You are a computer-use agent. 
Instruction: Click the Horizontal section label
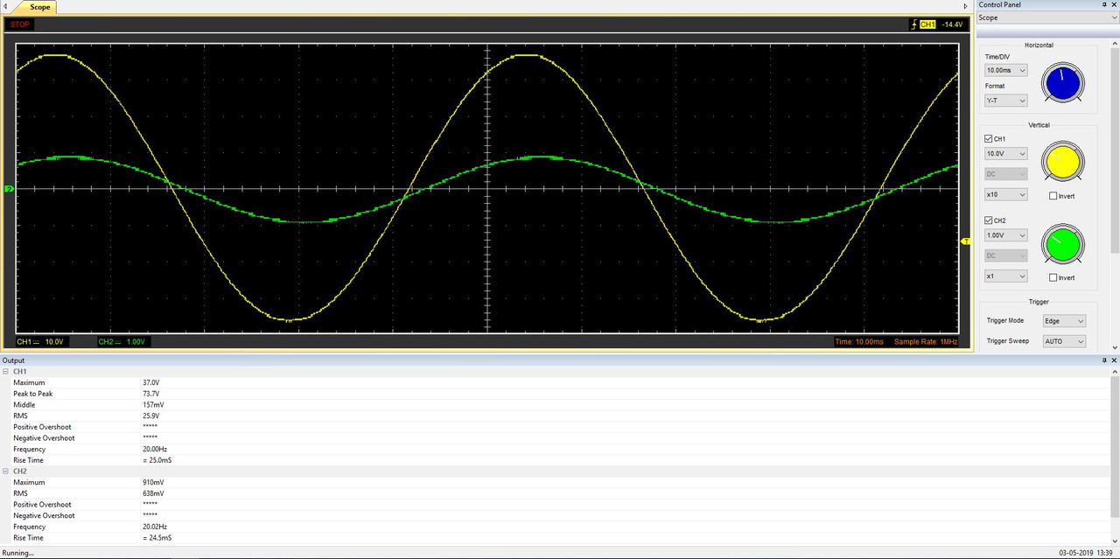[x=1039, y=45]
